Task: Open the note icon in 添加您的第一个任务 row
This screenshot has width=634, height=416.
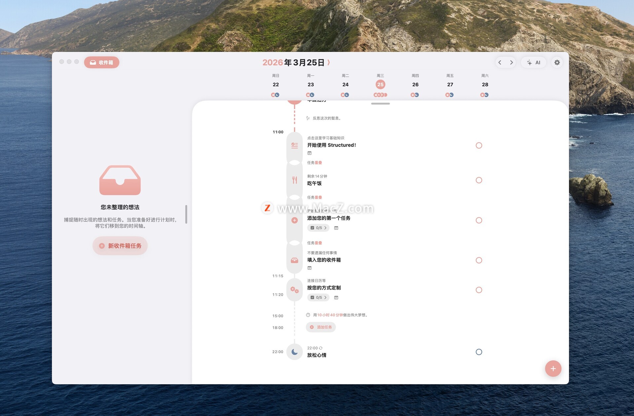Action: click(336, 228)
